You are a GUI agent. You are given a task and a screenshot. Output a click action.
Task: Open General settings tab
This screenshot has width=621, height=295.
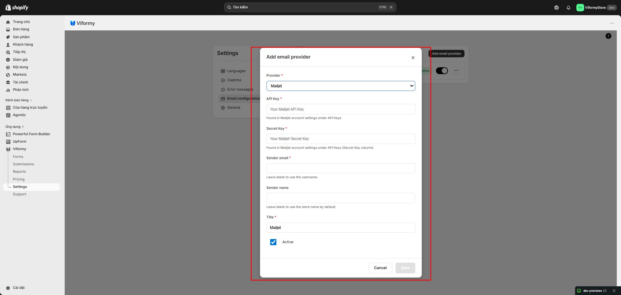click(234, 107)
